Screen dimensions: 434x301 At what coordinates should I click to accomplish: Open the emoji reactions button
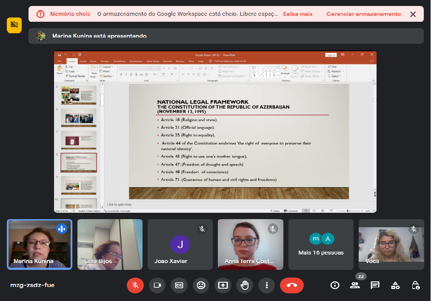click(201, 285)
